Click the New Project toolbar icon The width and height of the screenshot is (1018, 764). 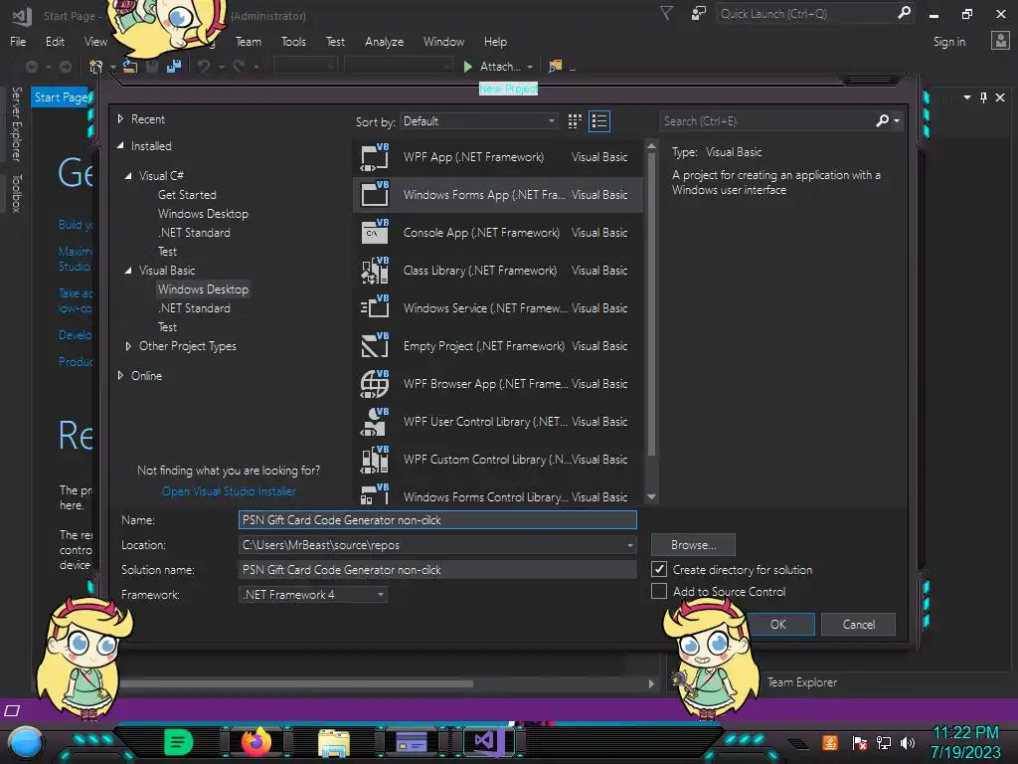click(x=96, y=67)
